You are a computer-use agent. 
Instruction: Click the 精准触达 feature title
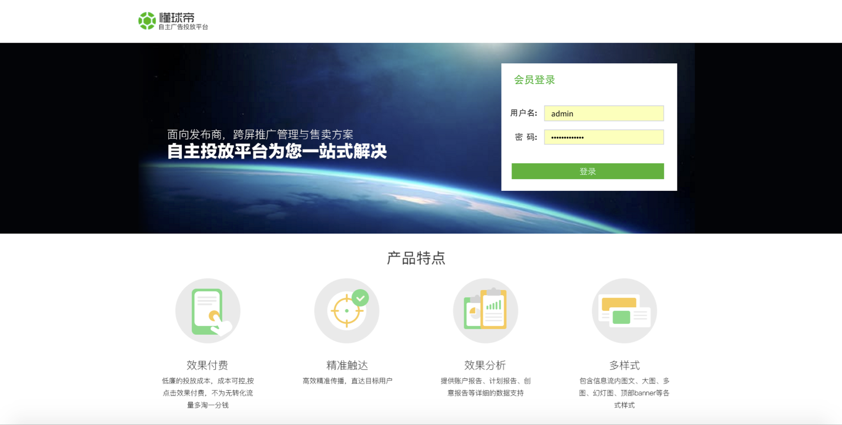[x=347, y=365]
